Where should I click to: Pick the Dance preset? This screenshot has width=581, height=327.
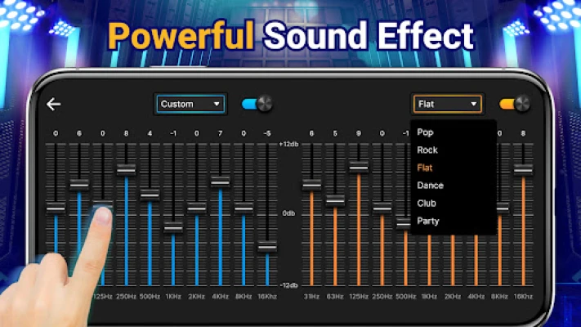pyautogui.click(x=430, y=186)
